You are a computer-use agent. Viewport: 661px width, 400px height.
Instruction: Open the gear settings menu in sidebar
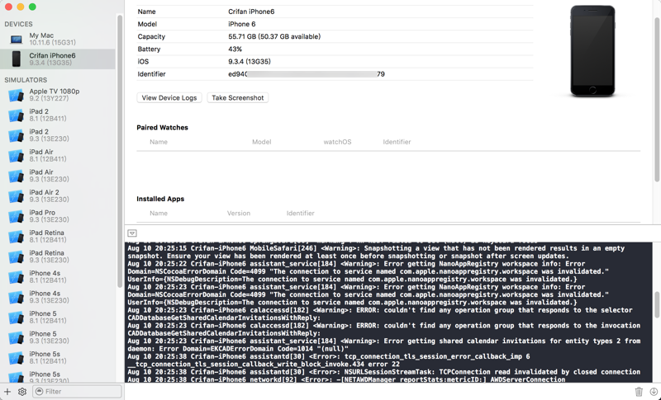point(22,392)
